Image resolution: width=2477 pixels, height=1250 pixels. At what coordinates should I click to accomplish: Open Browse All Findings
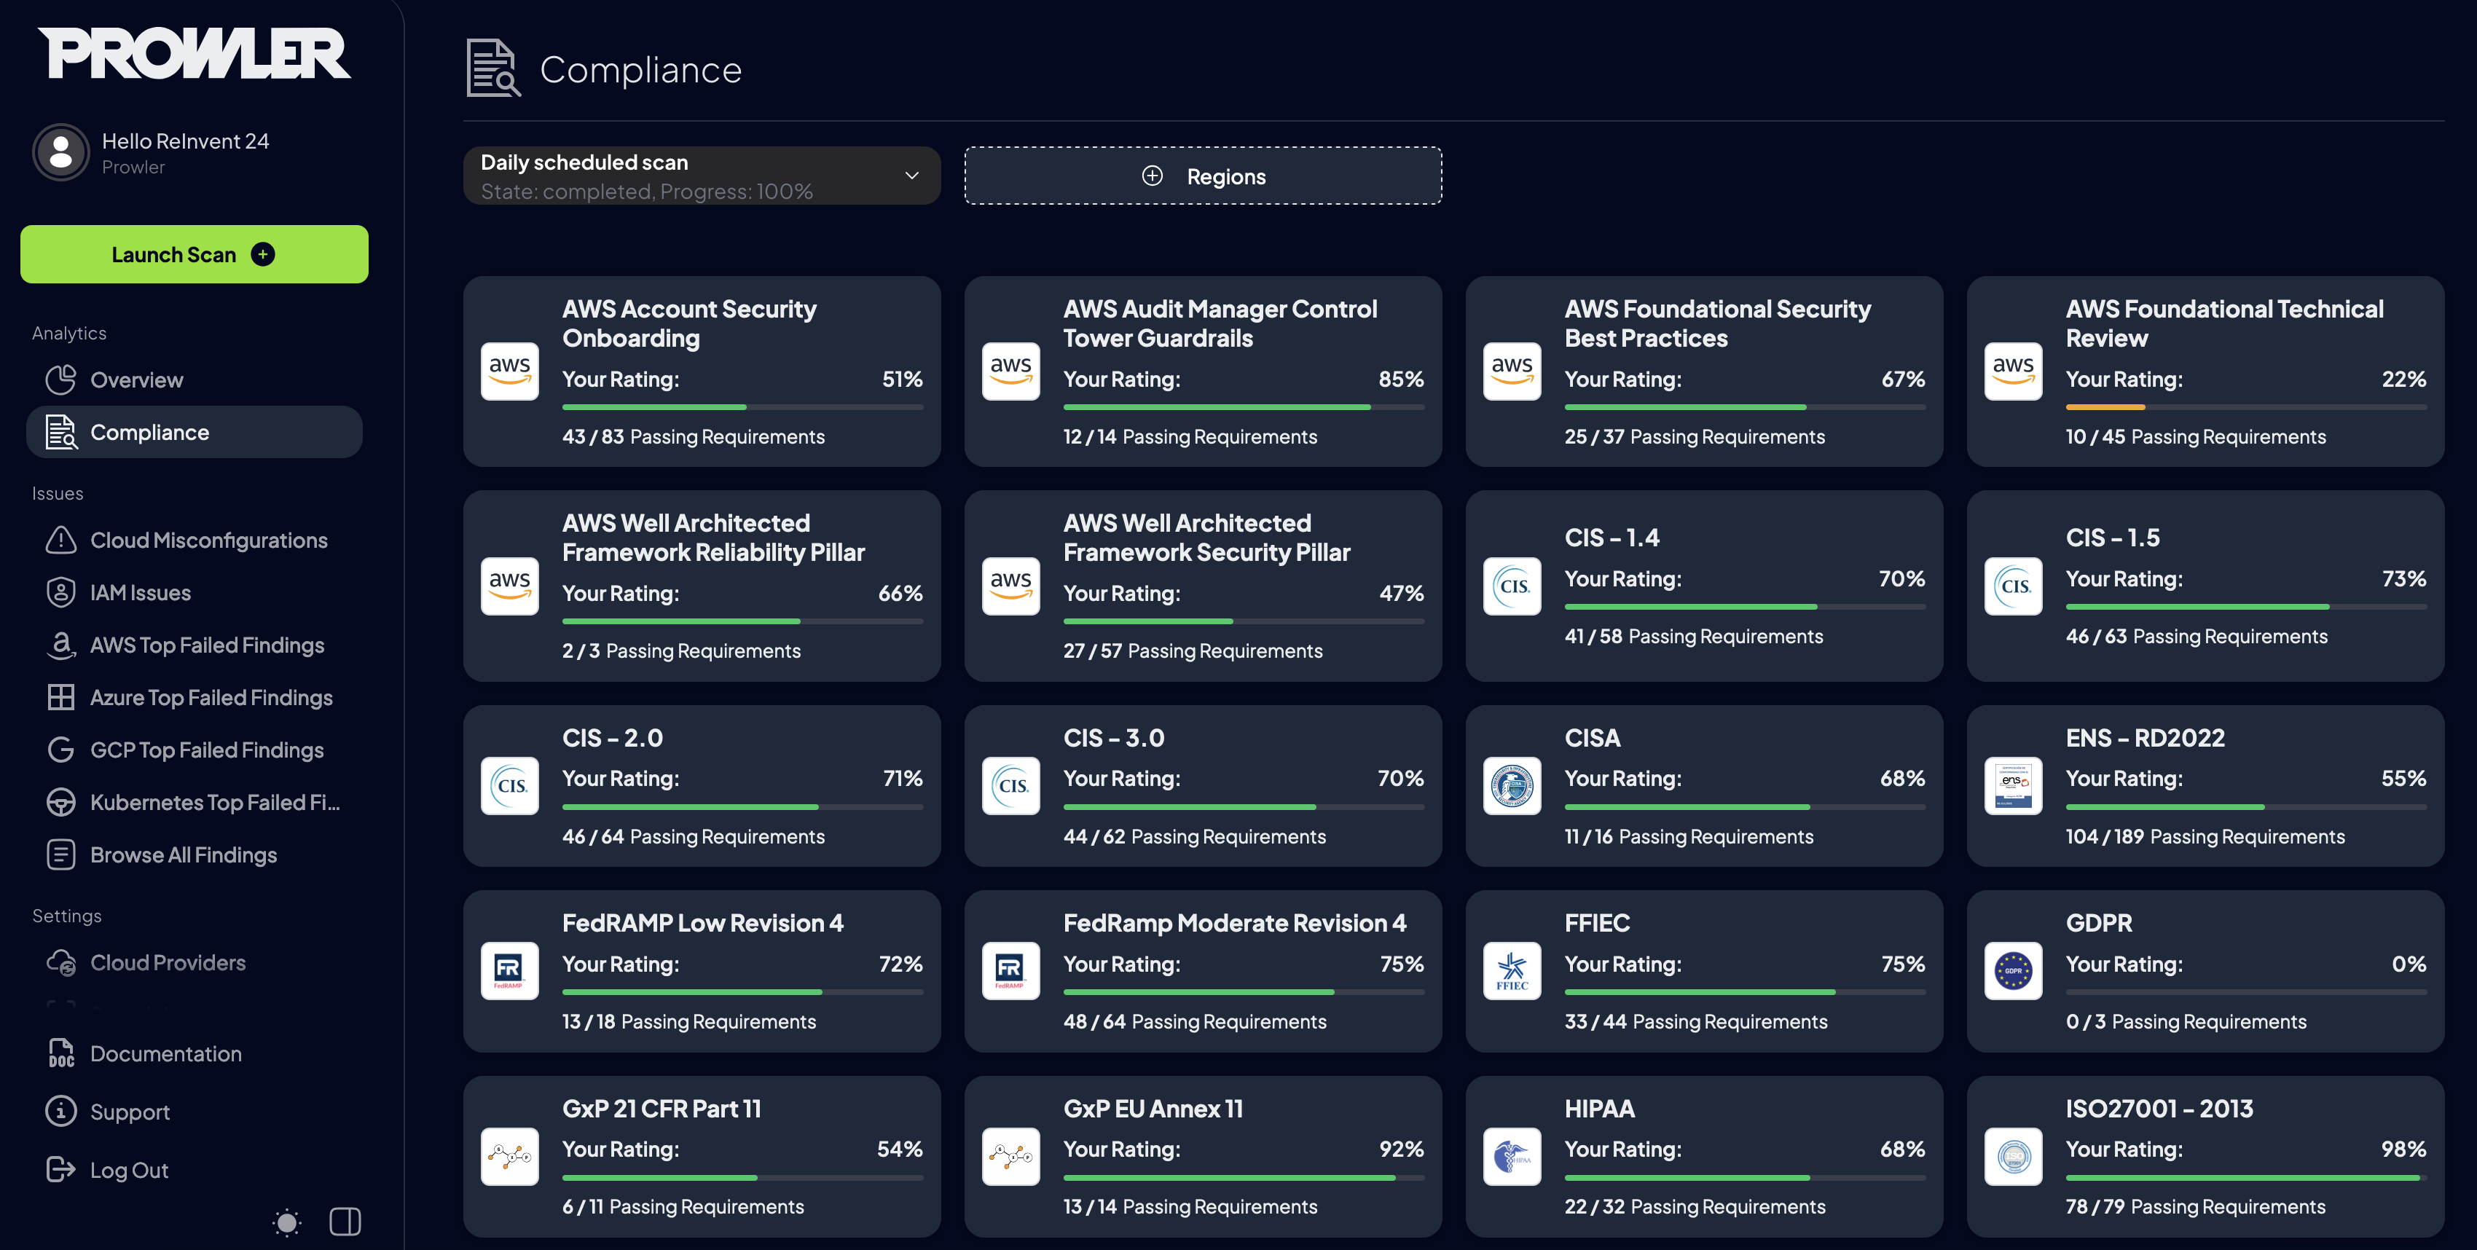195,854
